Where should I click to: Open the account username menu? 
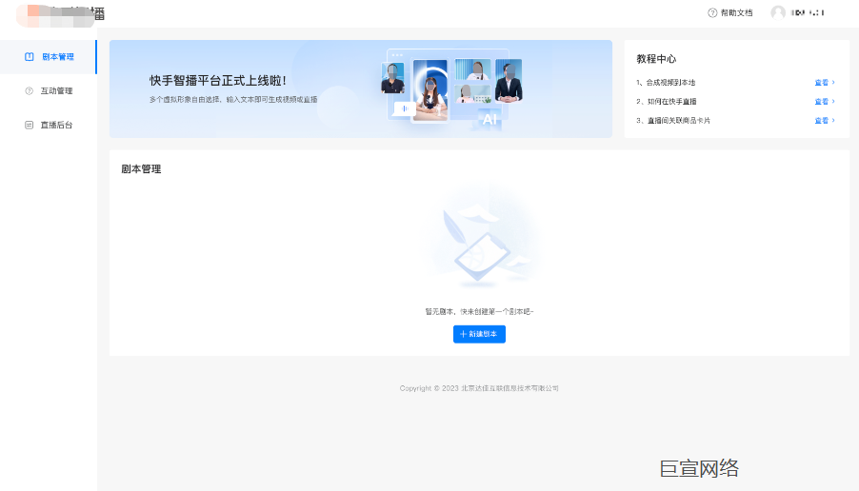pos(808,12)
